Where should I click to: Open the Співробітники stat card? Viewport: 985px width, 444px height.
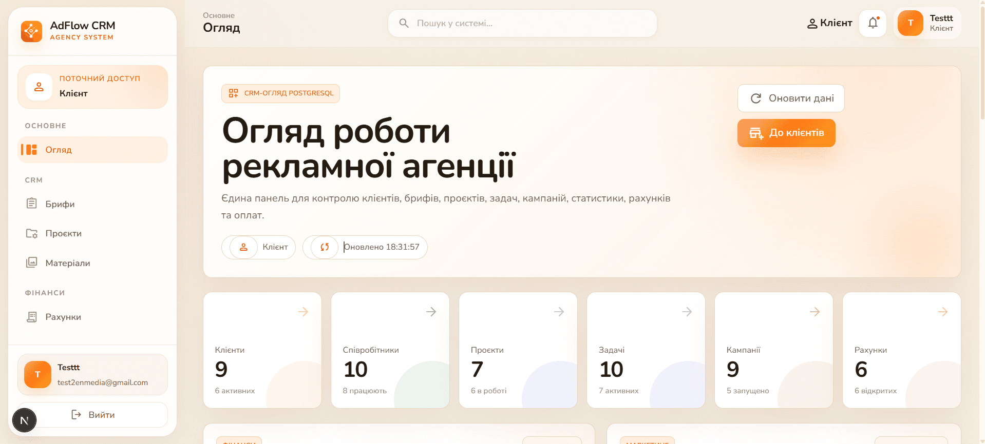click(x=390, y=350)
